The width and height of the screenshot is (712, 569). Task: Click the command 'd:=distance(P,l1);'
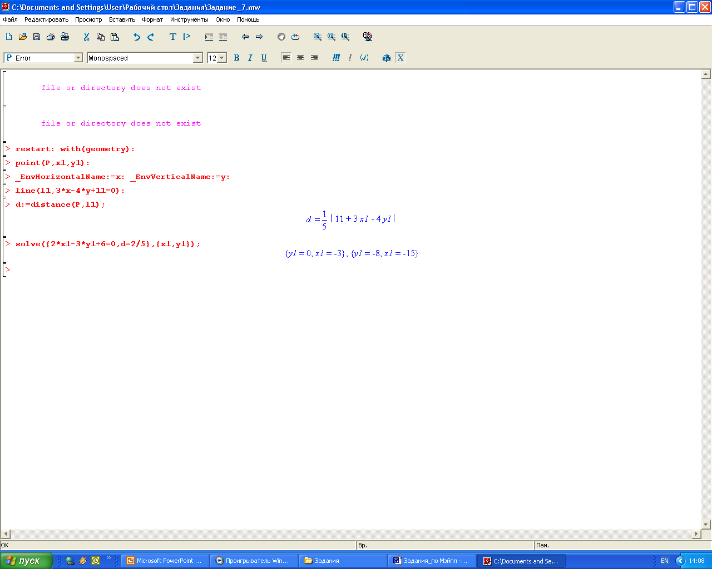pyautogui.click(x=60, y=204)
